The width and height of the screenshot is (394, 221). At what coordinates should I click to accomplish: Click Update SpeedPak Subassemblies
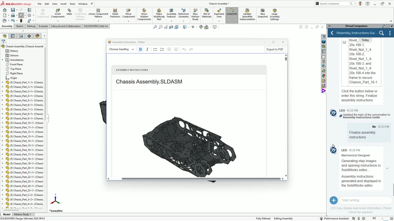tap(247, 15)
